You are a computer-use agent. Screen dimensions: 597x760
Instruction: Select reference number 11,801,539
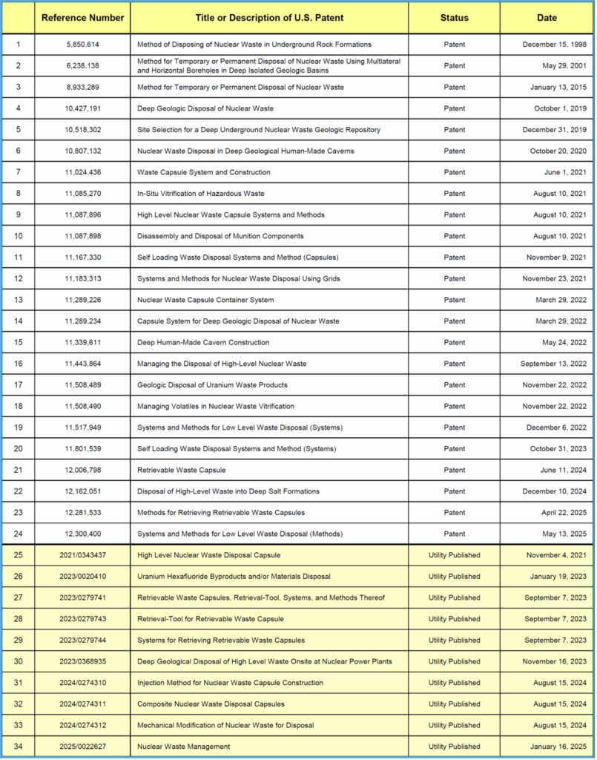click(x=83, y=449)
